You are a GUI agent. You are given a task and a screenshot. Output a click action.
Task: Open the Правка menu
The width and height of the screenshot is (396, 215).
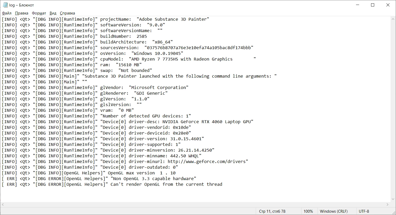(x=22, y=13)
